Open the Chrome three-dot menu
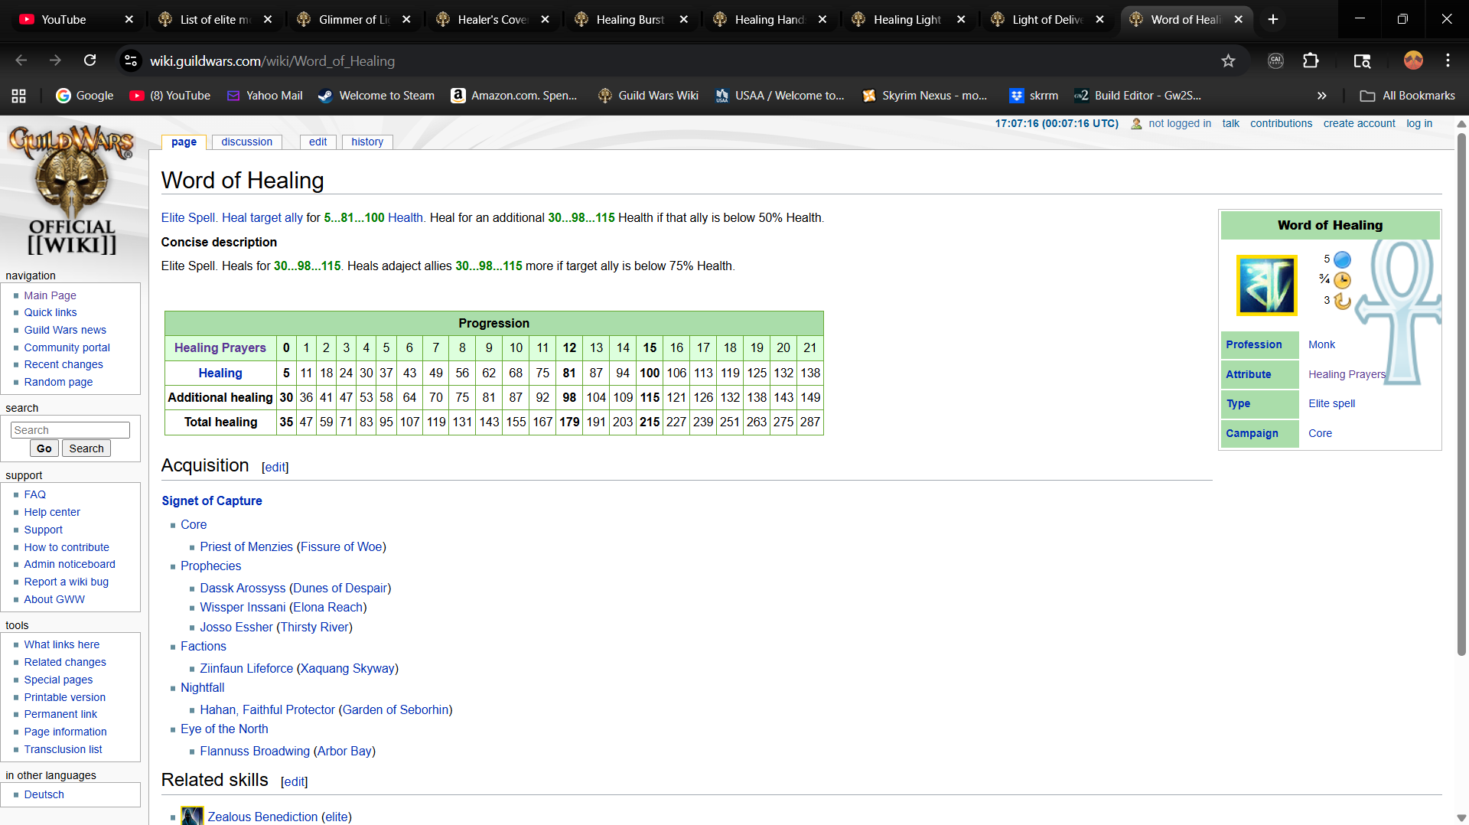Screen dimensions: 1469x825 pos(1448,60)
